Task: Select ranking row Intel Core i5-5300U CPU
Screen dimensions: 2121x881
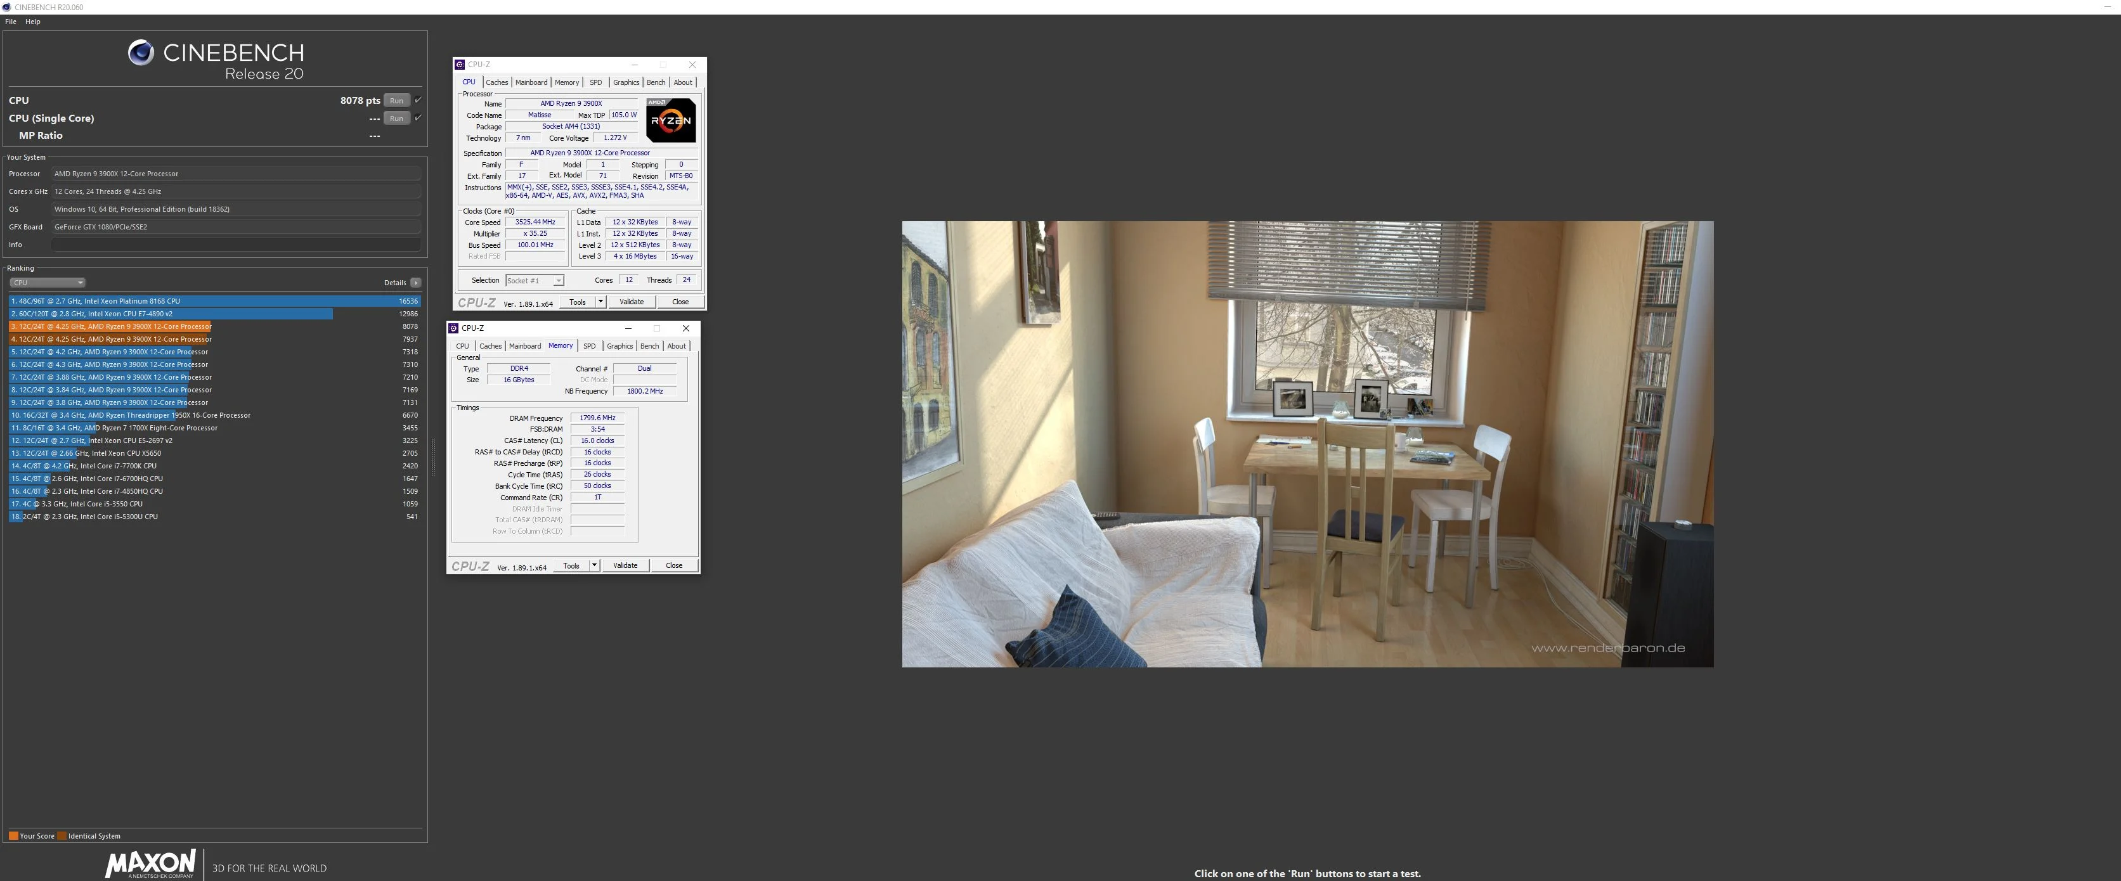Action: [x=215, y=517]
